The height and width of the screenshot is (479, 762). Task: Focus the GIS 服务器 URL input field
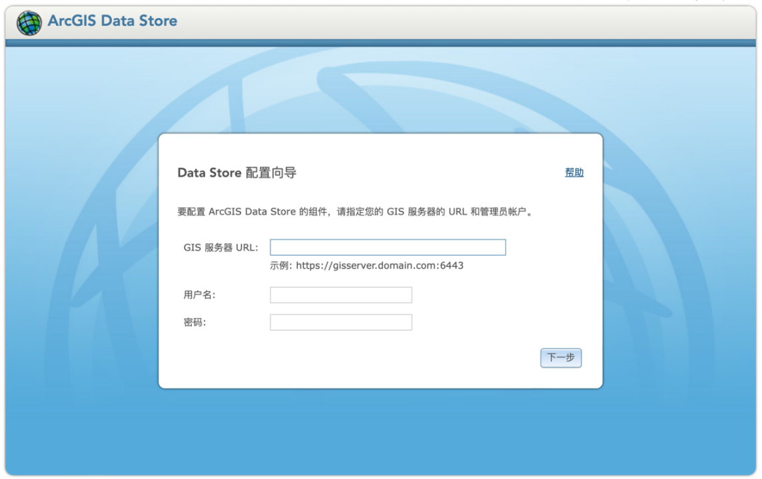coord(388,247)
